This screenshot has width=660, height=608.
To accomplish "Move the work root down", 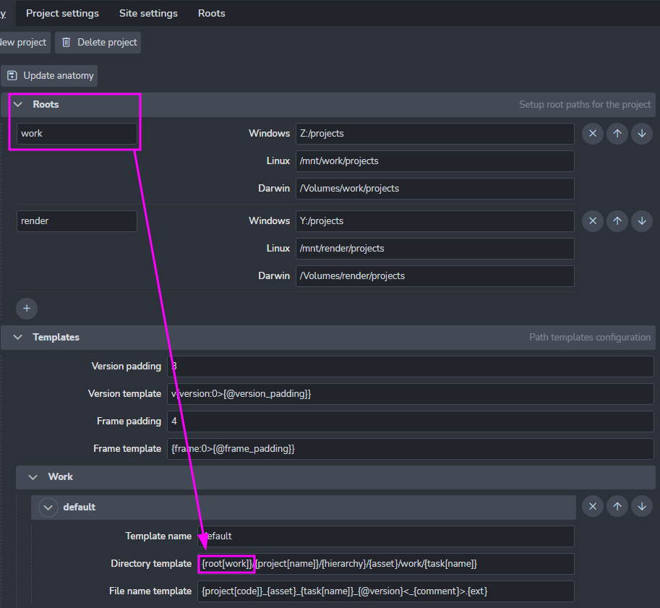I will pos(641,134).
